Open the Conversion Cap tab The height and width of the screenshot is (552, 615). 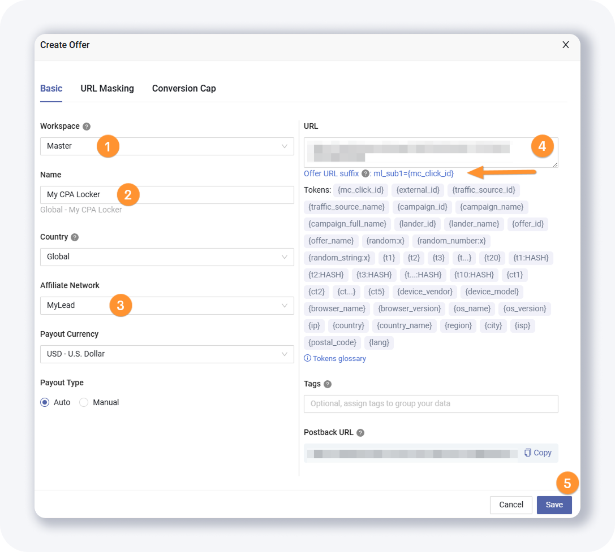(184, 88)
